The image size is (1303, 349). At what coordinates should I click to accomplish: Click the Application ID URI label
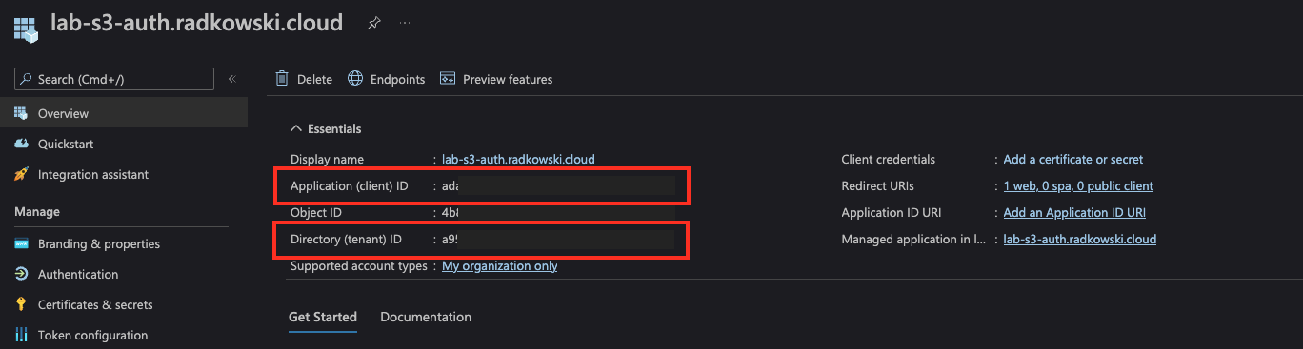pos(892,212)
